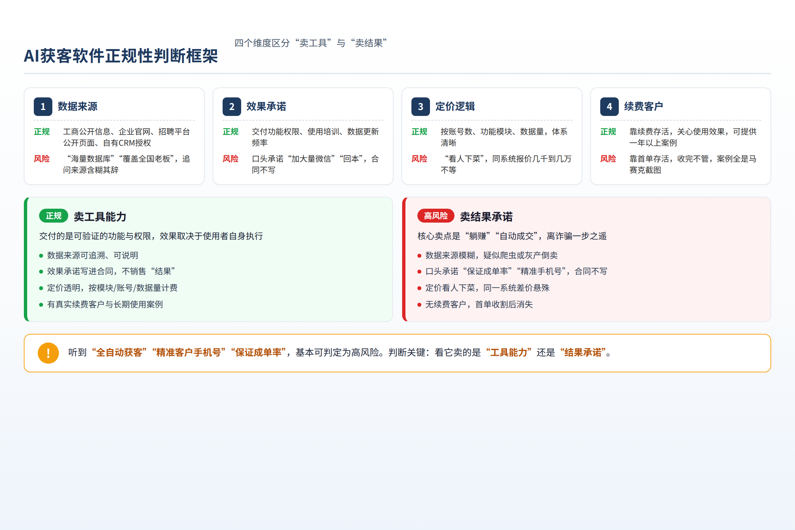Click highlighted phrase “结果承诺” in warning

583,352
